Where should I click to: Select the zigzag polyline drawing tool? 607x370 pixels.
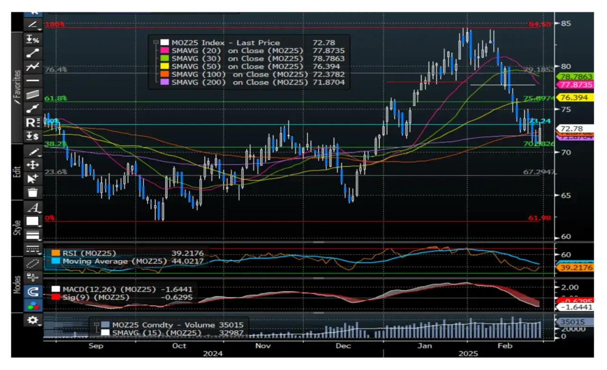(33, 67)
